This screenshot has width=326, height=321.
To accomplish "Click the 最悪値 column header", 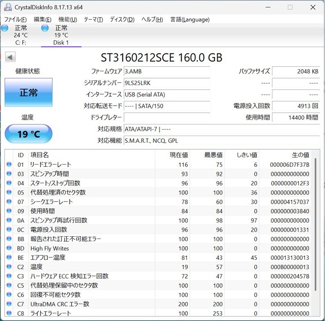I will [x=207, y=155].
